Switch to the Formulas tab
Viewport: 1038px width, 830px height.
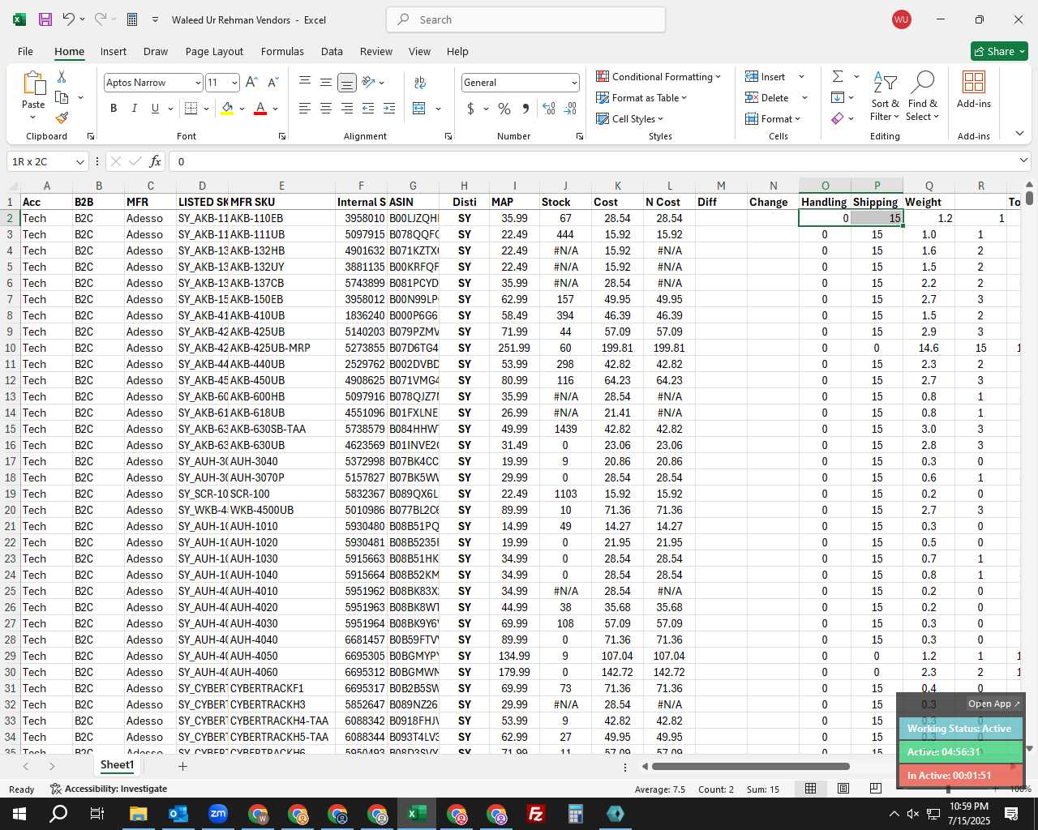click(282, 51)
